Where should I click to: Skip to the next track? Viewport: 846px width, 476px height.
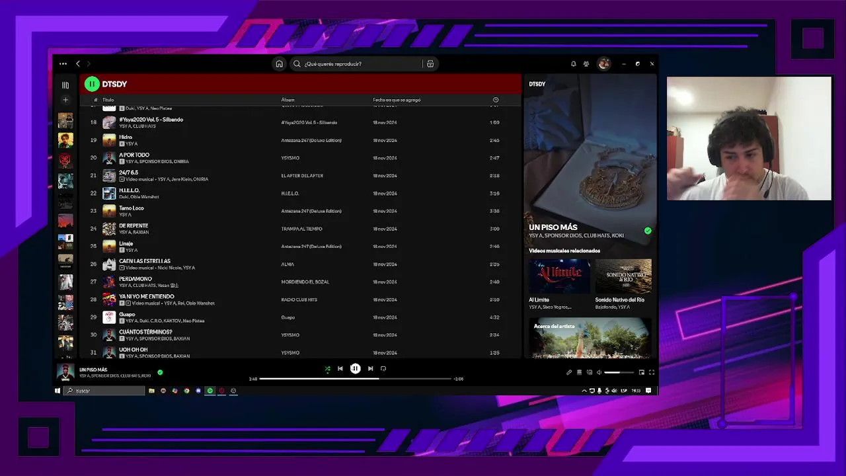[370, 369]
